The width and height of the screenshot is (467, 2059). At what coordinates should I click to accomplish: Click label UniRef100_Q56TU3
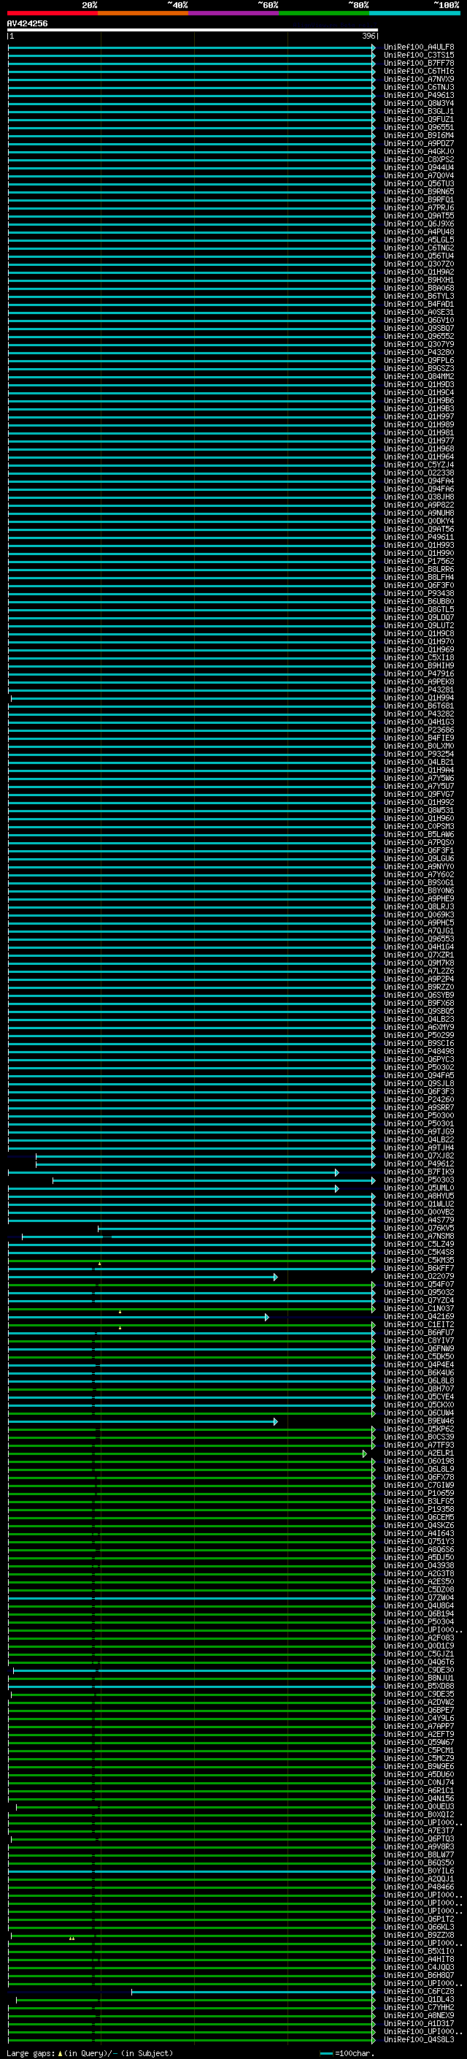[419, 184]
